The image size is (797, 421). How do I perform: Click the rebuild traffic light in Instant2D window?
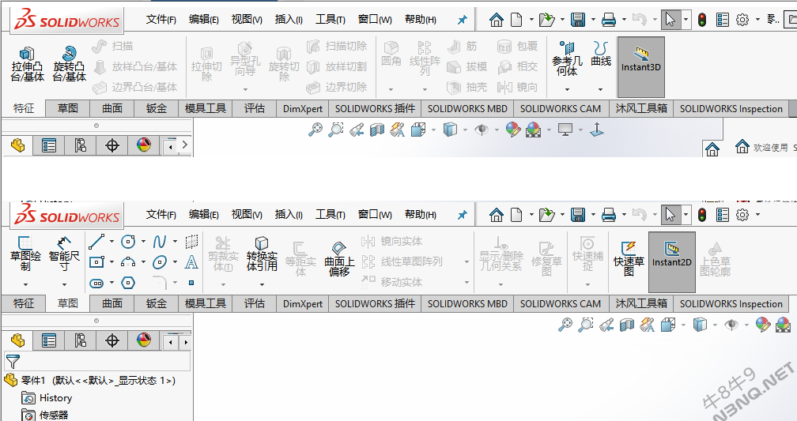click(702, 215)
